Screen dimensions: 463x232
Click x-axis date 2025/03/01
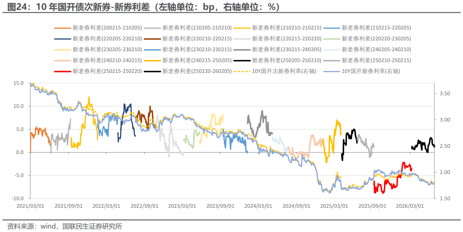(334, 206)
